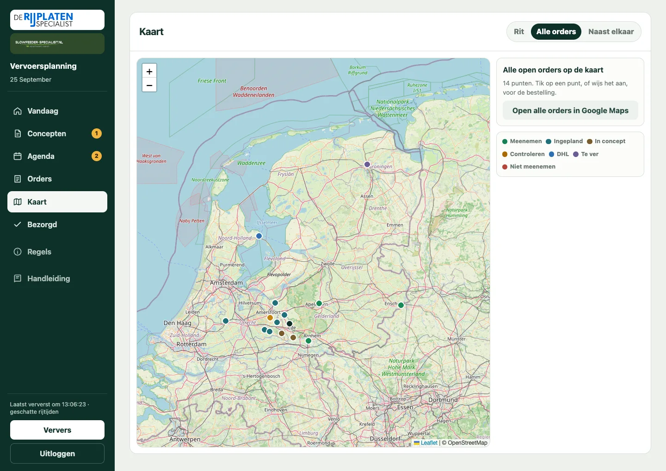The image size is (666, 471).
Task: Open Orders via its list icon
Action: point(18,179)
